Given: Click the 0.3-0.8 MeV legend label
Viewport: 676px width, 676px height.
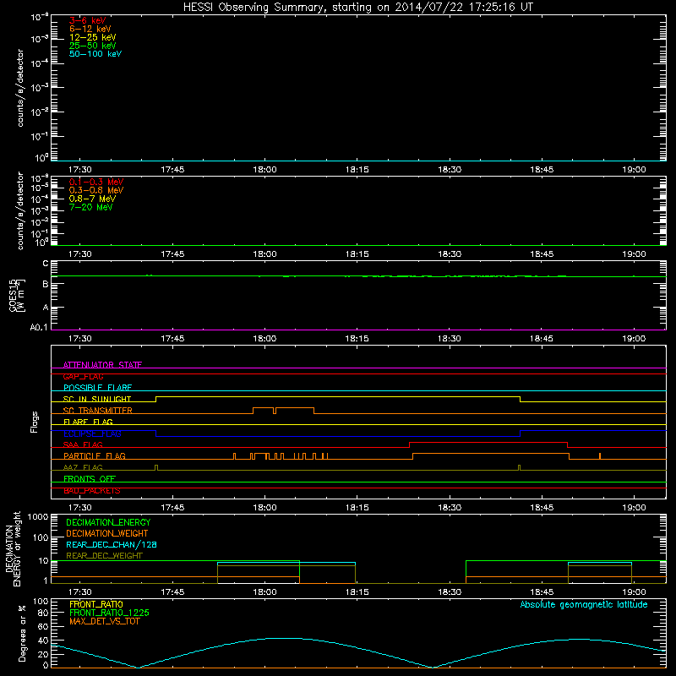Looking at the screenshot, I should (x=96, y=190).
